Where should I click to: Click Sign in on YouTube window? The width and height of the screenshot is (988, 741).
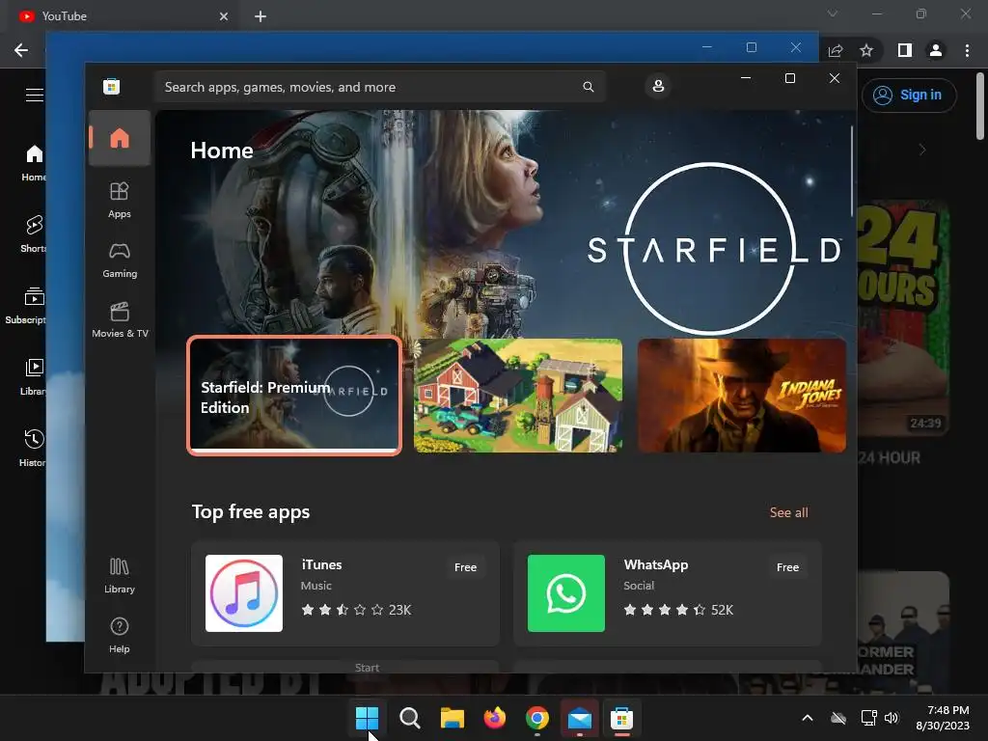909,96
